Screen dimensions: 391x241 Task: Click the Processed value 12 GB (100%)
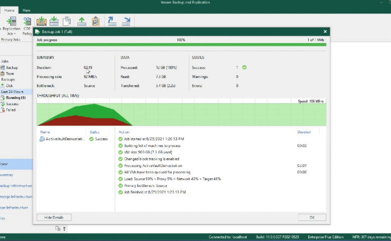click(x=166, y=68)
